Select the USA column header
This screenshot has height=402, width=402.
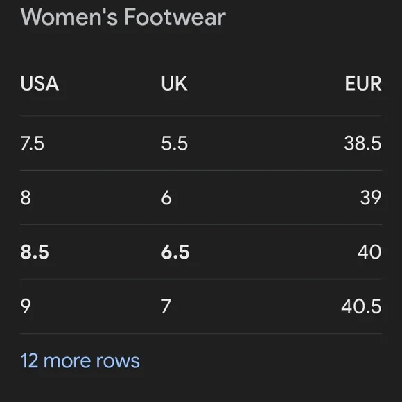tap(40, 83)
